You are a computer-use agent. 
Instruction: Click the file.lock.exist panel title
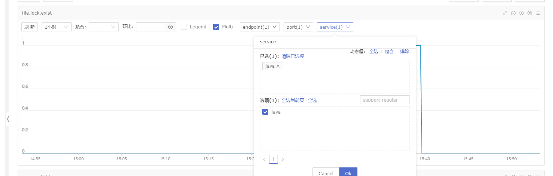tap(37, 13)
